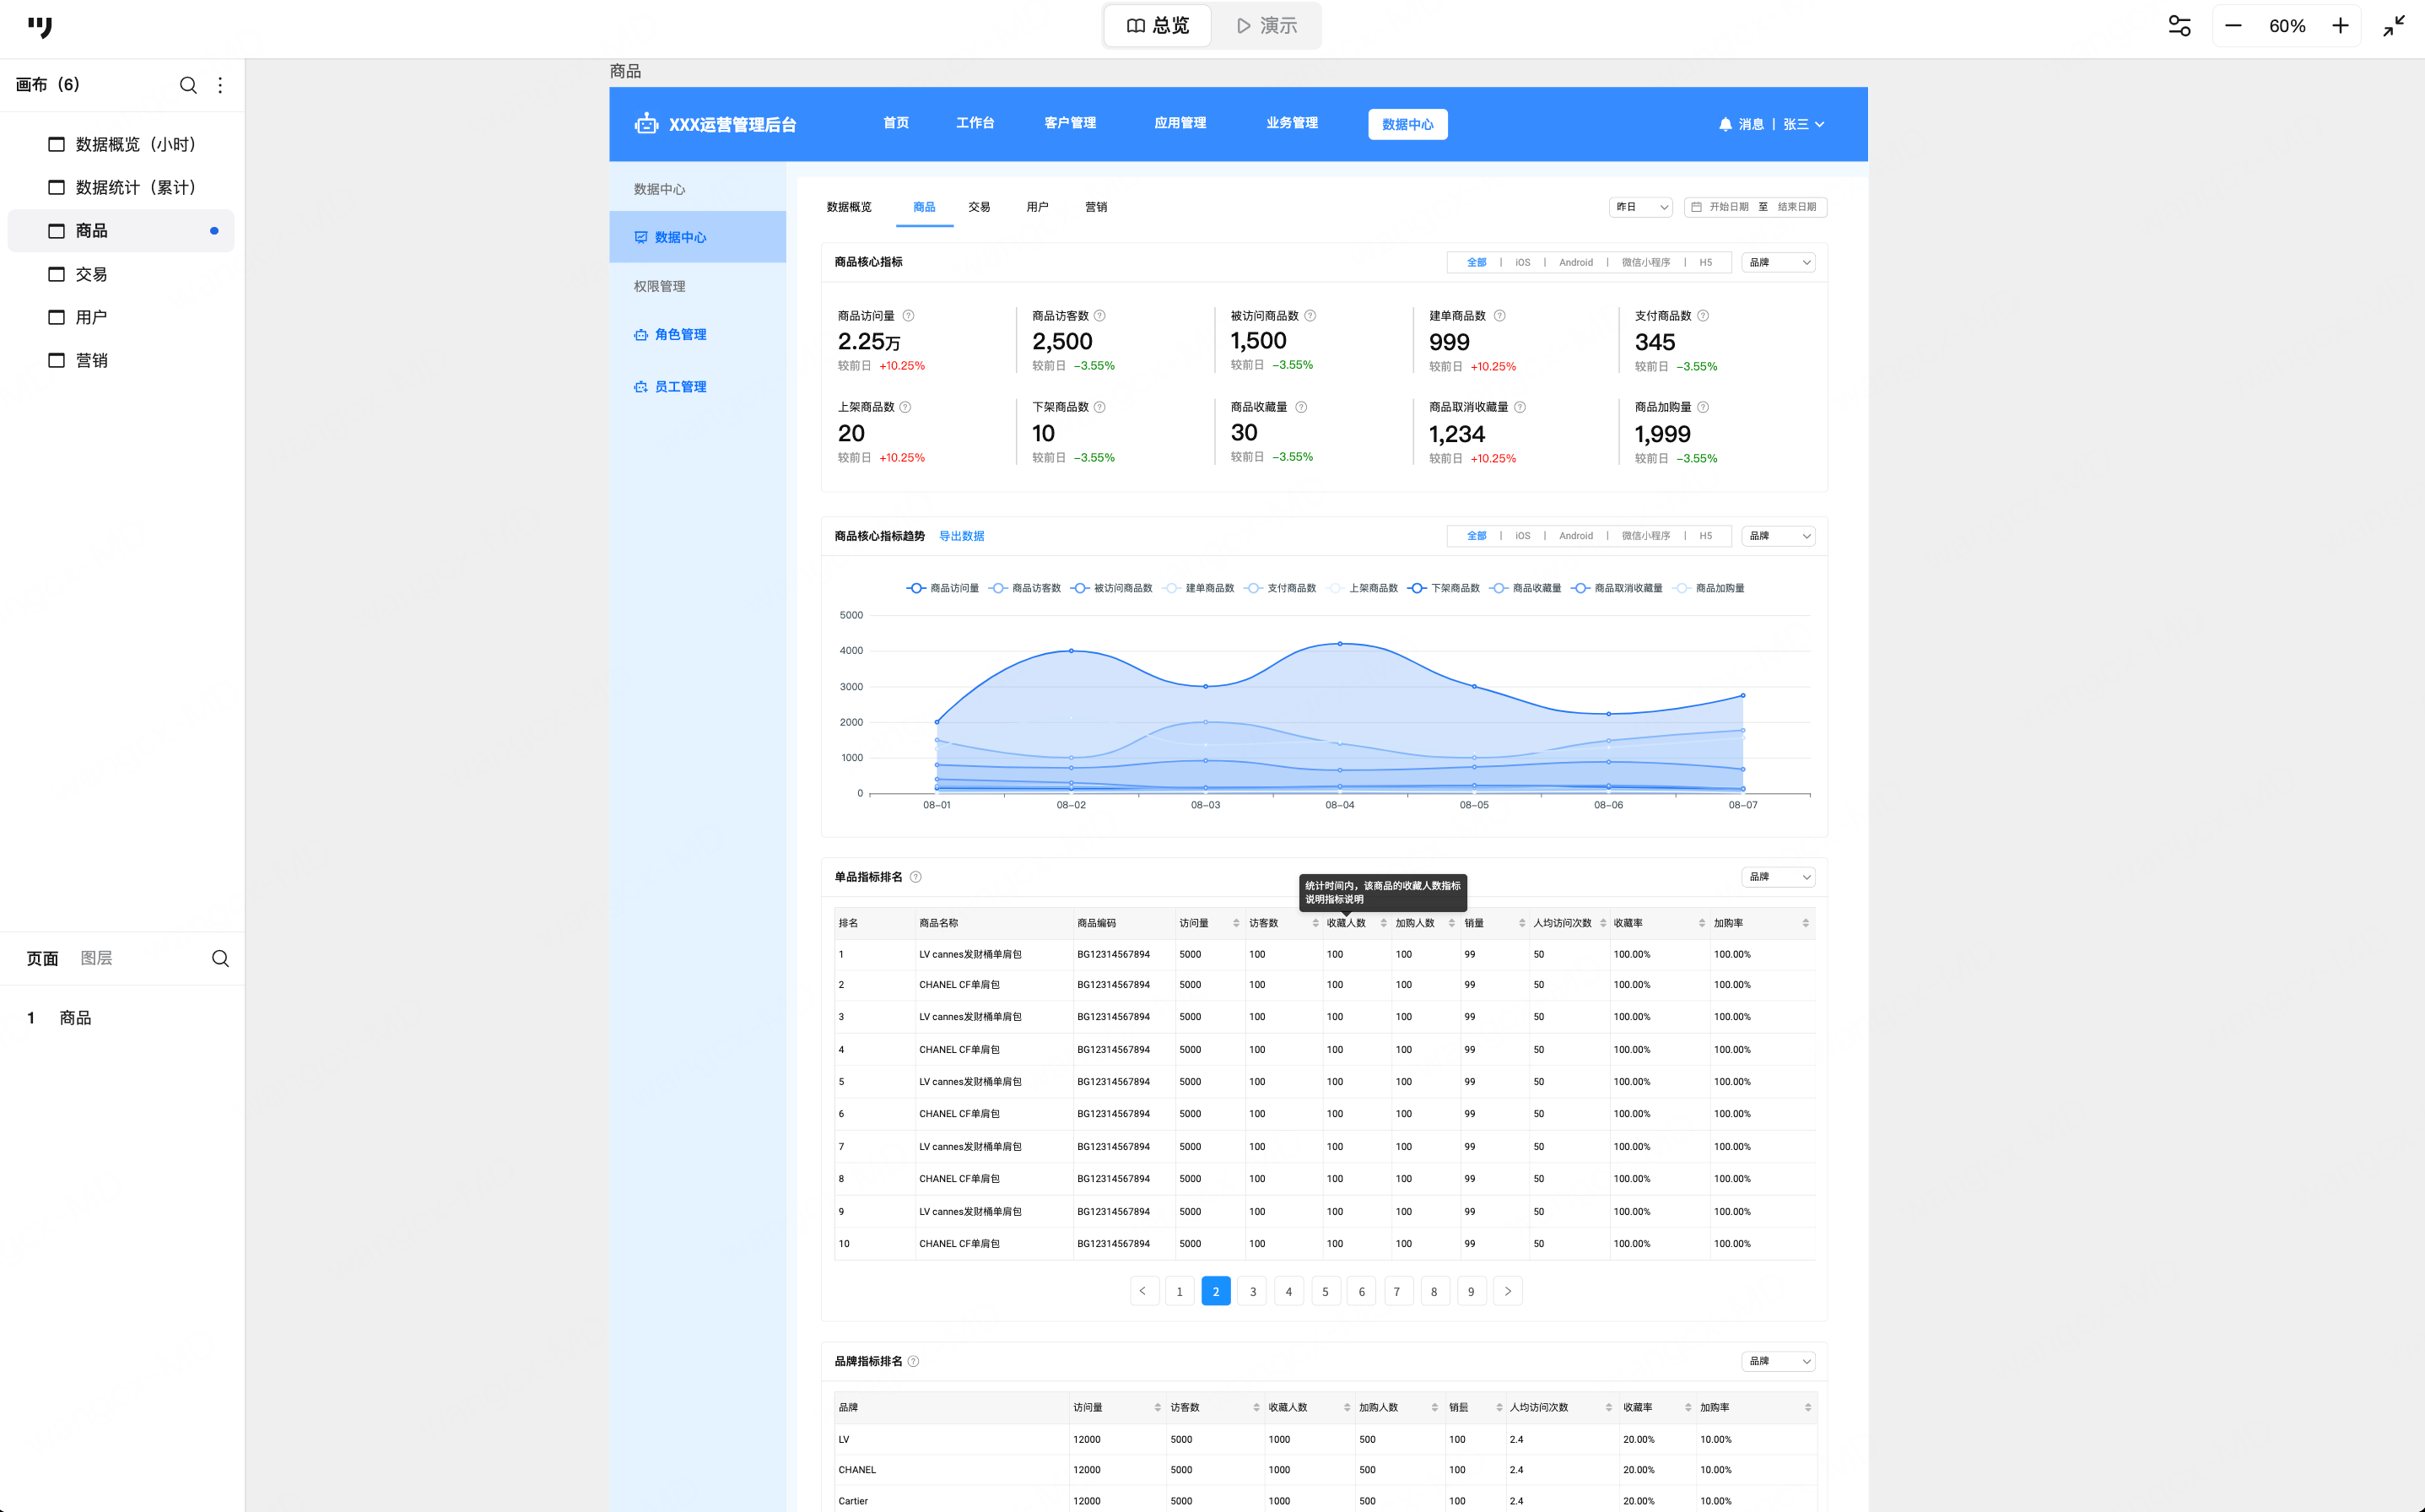Click the notification bell icon
2425x1512 pixels.
(1725, 124)
